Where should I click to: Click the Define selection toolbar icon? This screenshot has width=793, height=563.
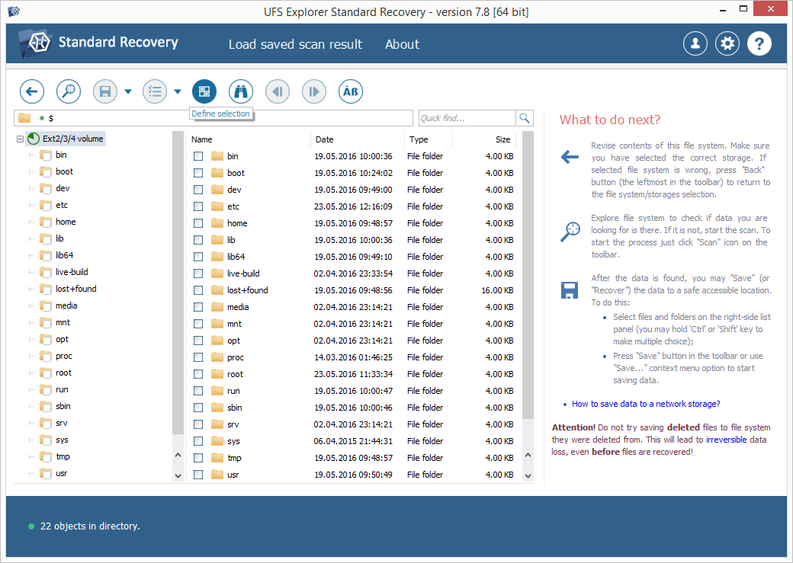pos(204,91)
